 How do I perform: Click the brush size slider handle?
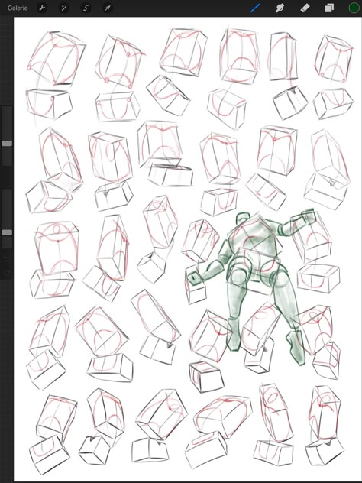(x=7, y=143)
